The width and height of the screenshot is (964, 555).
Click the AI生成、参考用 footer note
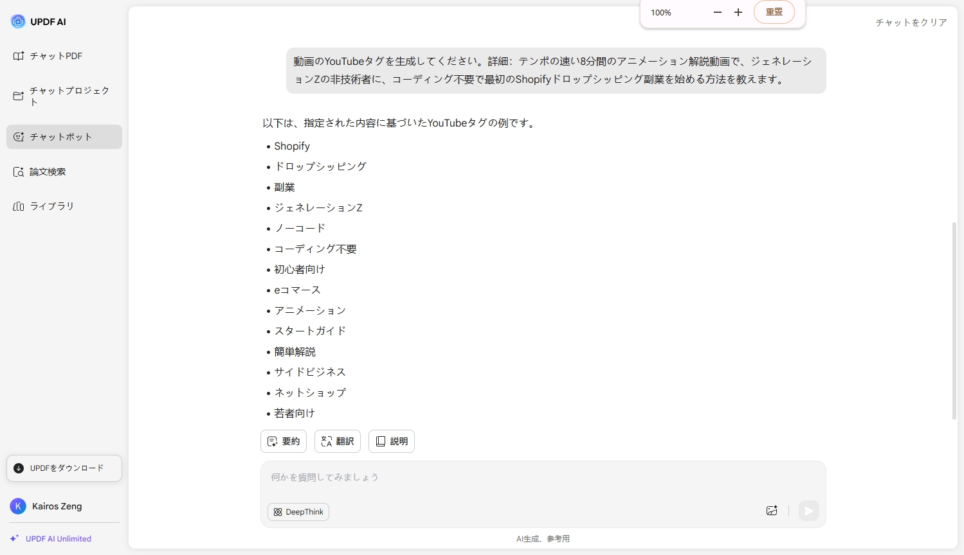543,539
